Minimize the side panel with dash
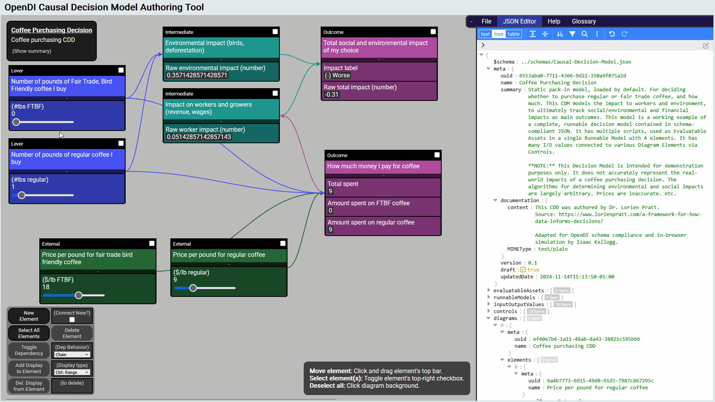The width and height of the screenshot is (715, 402). point(471,22)
